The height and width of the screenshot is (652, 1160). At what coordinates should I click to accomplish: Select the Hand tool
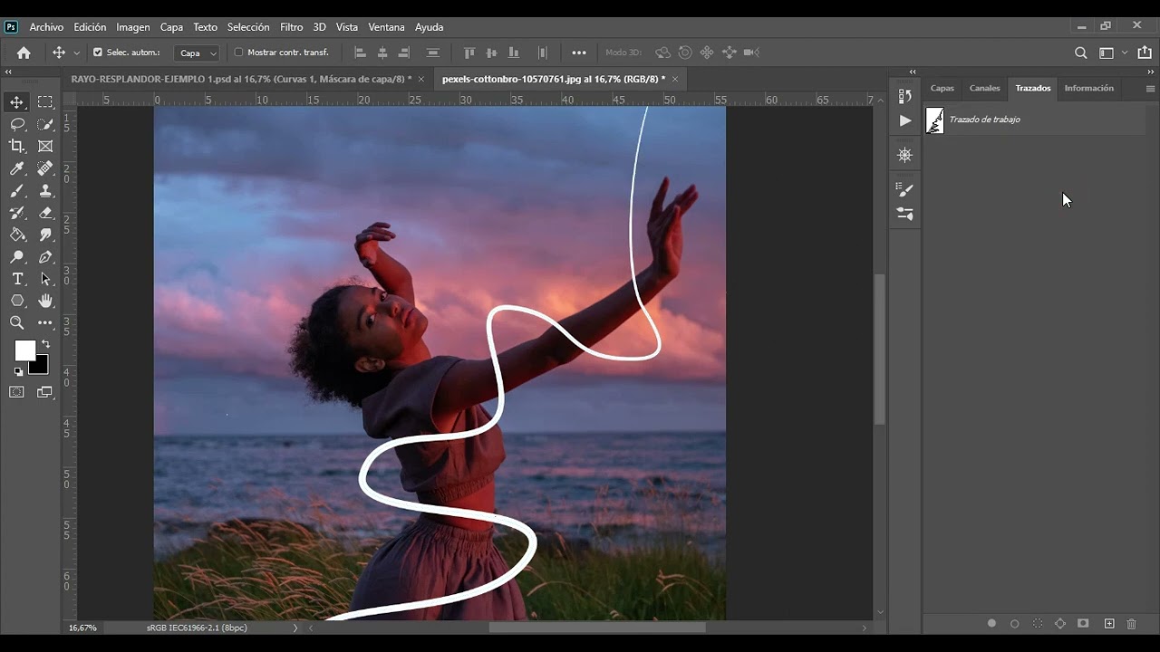tap(45, 301)
